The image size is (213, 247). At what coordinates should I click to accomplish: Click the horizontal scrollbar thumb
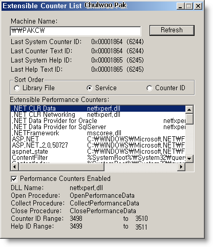tap(61, 167)
